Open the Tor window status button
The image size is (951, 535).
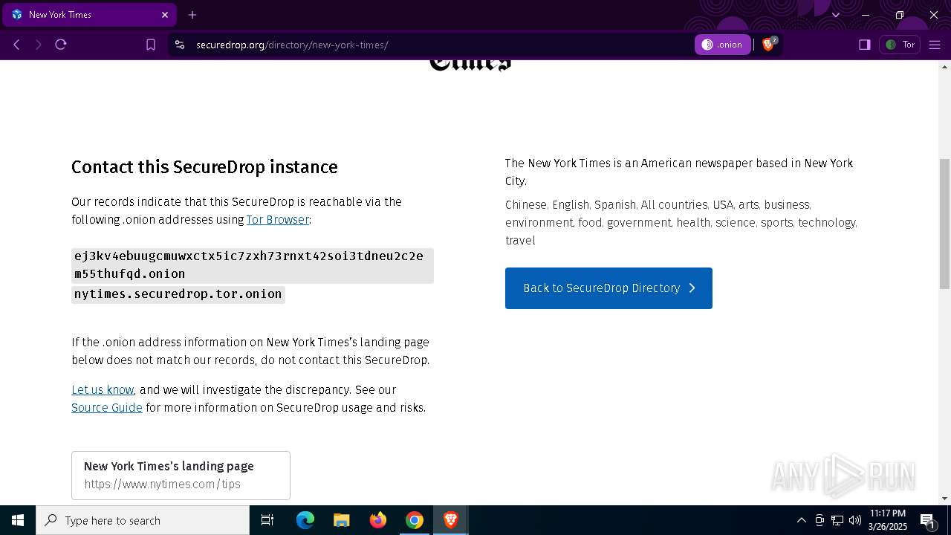click(x=900, y=45)
